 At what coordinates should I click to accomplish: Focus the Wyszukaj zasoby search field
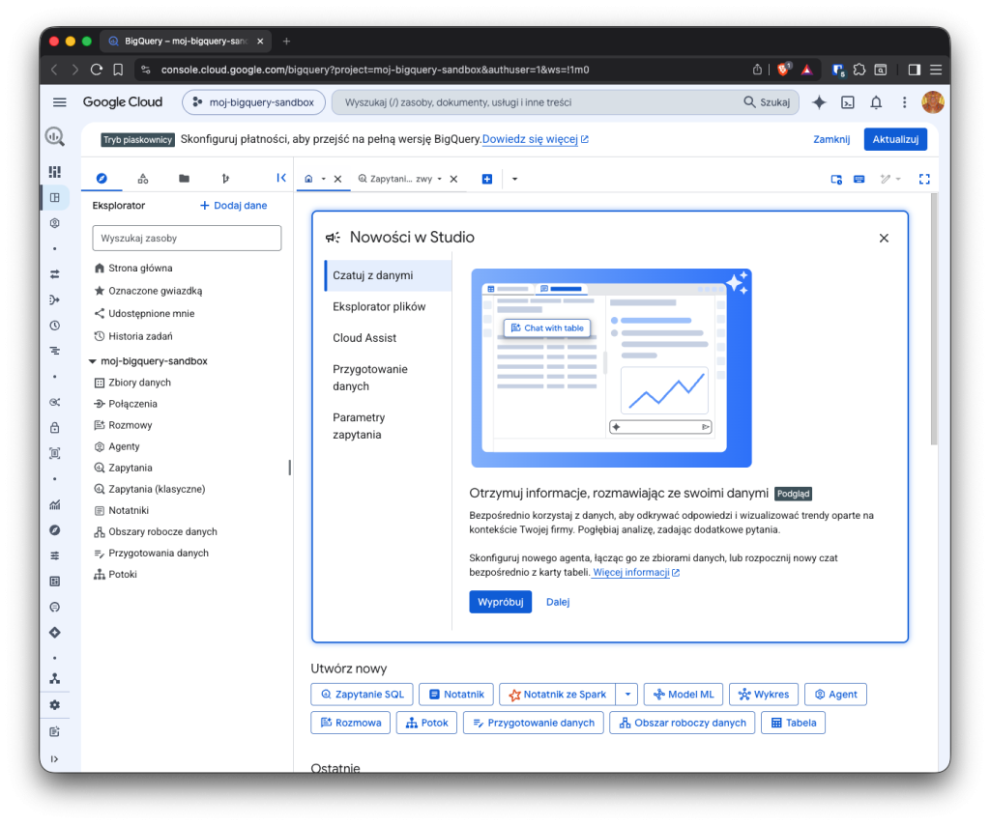187,239
